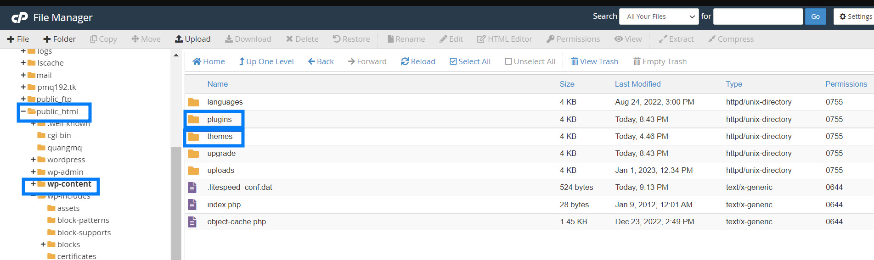This screenshot has height=260, width=874.
Task: Click the search text input field
Action: click(x=758, y=17)
